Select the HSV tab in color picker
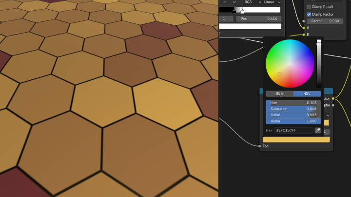 pos(307,93)
